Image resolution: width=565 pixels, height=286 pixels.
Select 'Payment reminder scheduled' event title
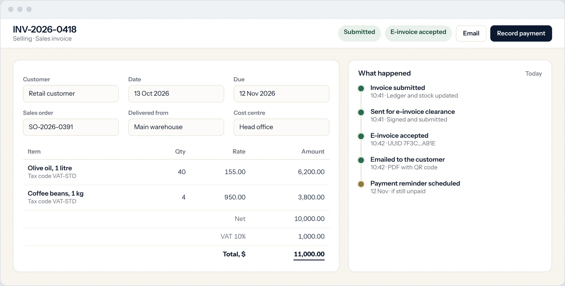tap(415, 183)
